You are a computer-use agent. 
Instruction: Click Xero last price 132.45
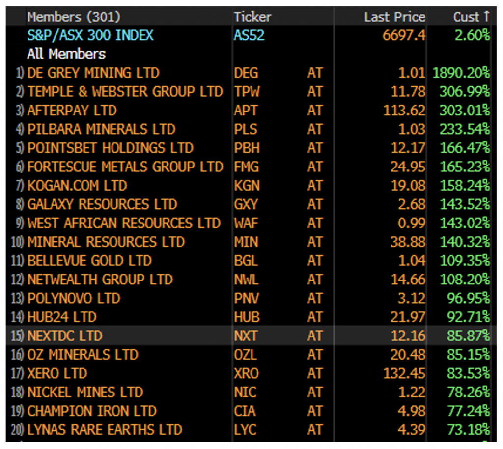tap(404, 373)
